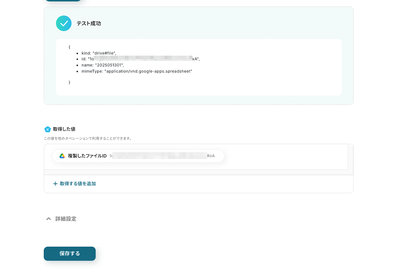Click the 保存する button

click(69, 254)
